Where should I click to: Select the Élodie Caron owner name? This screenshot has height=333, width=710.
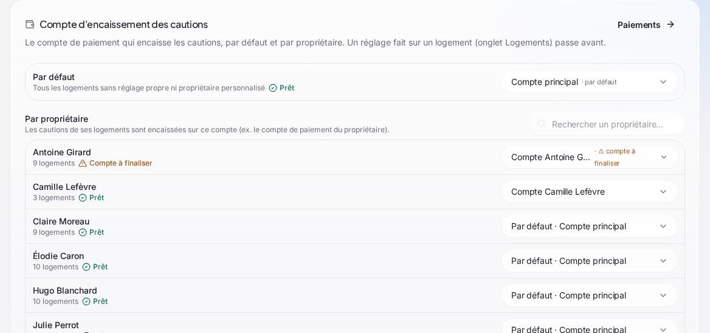coord(58,256)
